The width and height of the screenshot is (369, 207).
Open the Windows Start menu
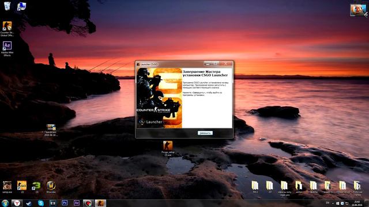pos(5,203)
